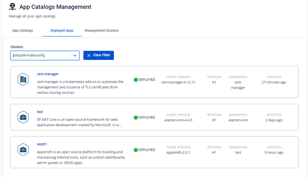Open the Management Clusters tab
The height and width of the screenshot is (178, 308).
click(x=102, y=31)
